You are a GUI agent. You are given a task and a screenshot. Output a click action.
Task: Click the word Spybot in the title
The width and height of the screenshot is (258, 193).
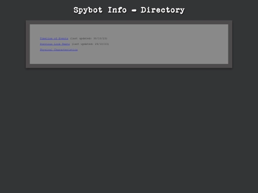88,10
